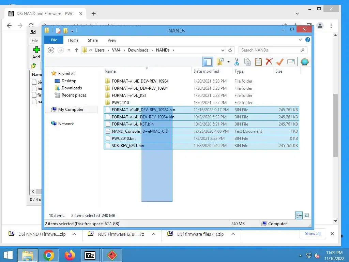Click the orange checkmark Properties icon
Screen dimensions: 349x262
[280, 62]
